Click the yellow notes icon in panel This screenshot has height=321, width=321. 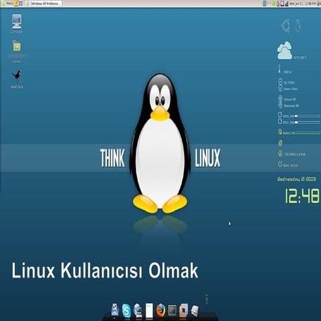[x=16, y=3]
